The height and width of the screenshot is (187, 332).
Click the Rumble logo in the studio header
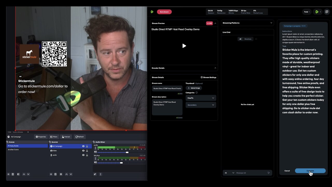coord(152,12)
